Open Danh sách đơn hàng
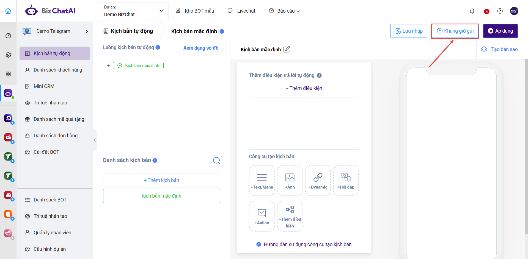Viewport: 528px width, 259px height. [54, 136]
